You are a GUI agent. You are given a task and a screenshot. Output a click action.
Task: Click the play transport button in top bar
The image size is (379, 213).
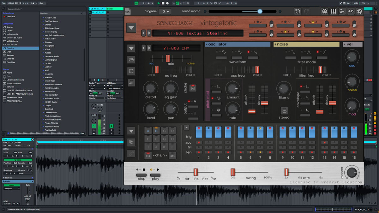pyautogui.click(x=159, y=3)
